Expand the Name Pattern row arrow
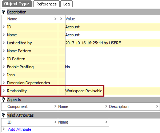Viewport: 160px width, 133px height. point(4,51)
